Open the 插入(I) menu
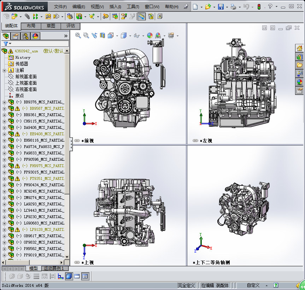Image resolution: width=305 pixels, height=290 pixels. point(115,7)
